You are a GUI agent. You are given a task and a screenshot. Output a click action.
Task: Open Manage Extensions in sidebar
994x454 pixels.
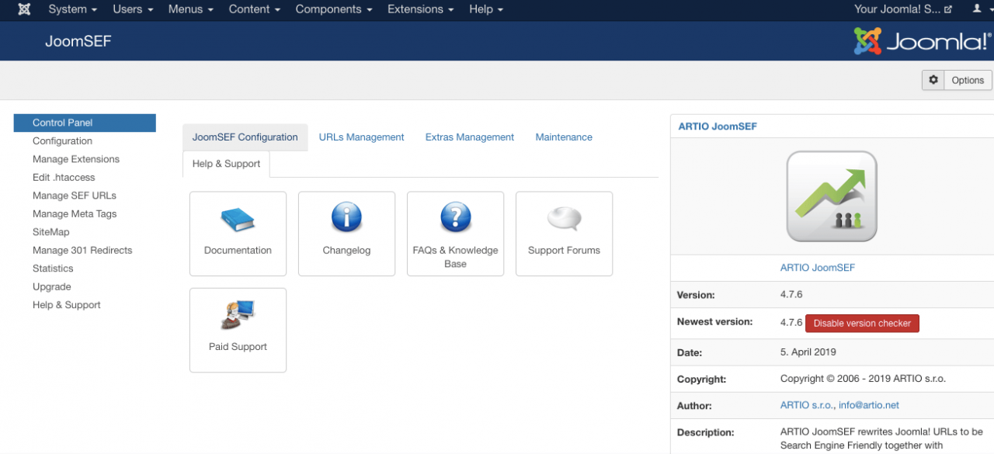tap(76, 159)
